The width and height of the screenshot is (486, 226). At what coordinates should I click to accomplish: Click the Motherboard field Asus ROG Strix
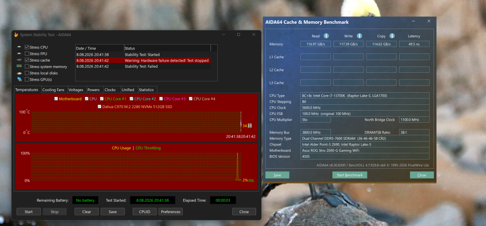[365, 150]
